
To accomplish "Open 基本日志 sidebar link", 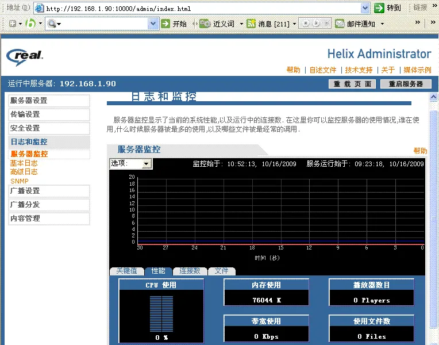I will click(24, 163).
